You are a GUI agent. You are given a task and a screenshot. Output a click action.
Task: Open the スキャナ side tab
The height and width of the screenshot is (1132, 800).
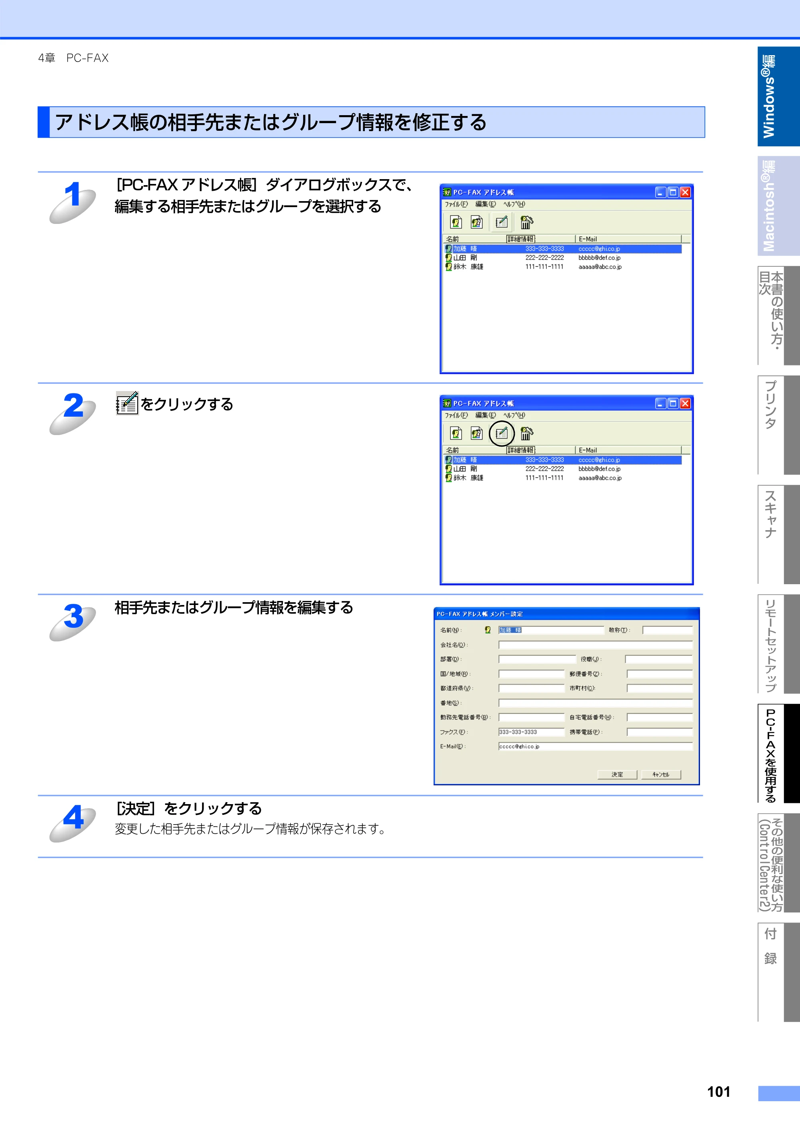point(778,535)
